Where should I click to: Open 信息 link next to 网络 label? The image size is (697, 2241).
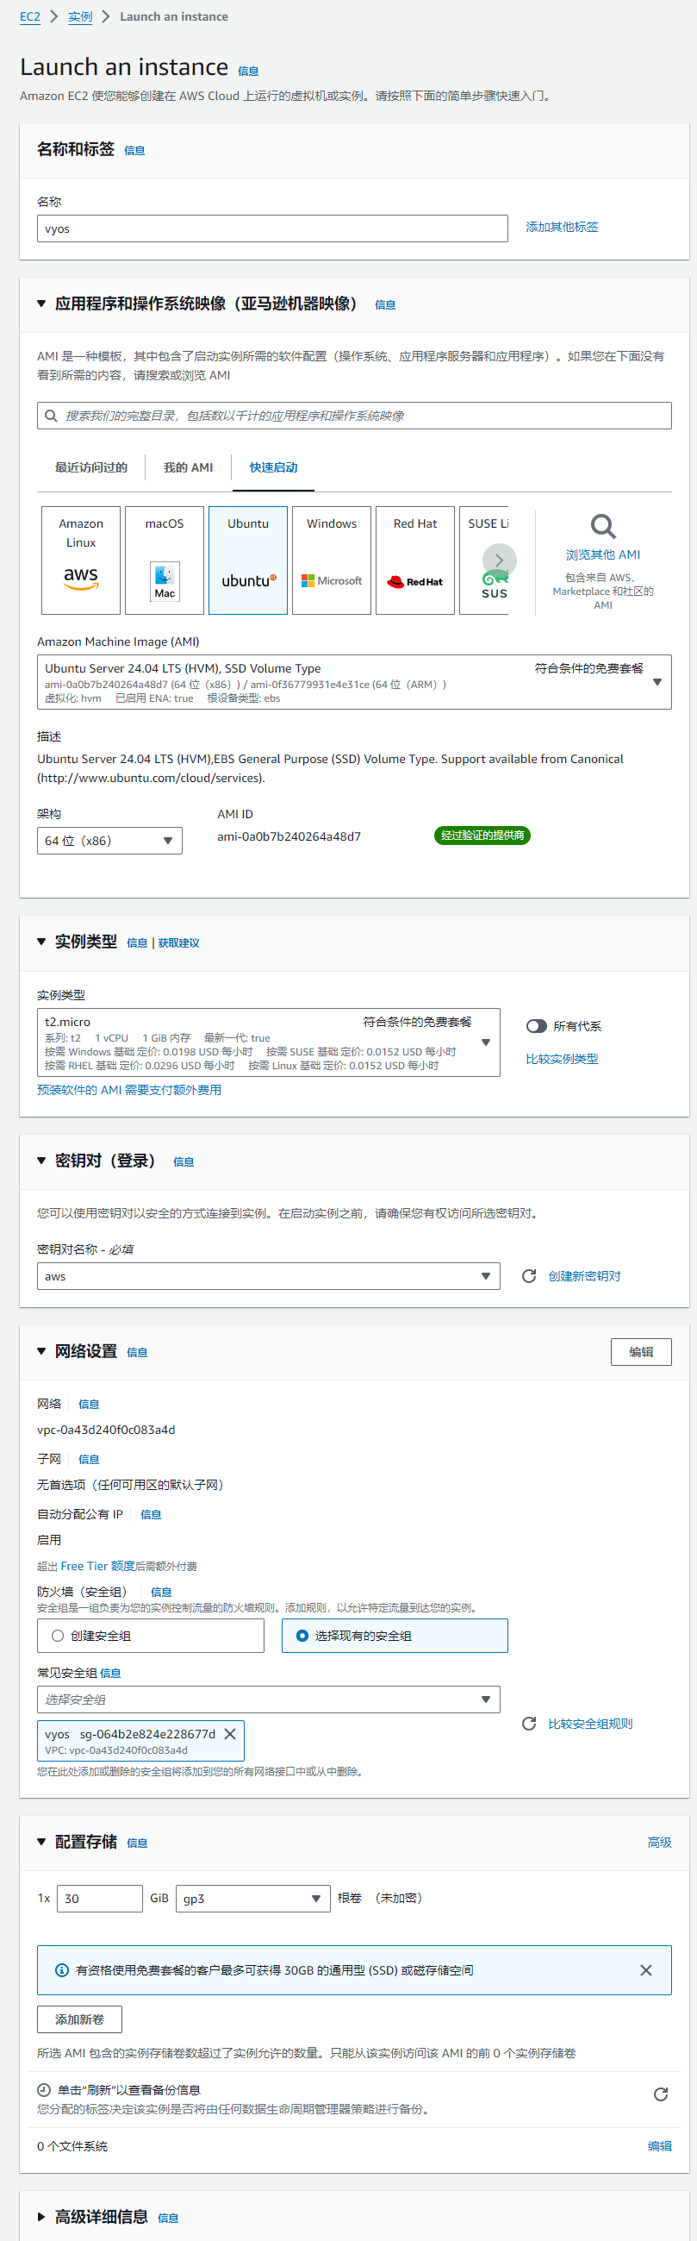[x=89, y=1404]
